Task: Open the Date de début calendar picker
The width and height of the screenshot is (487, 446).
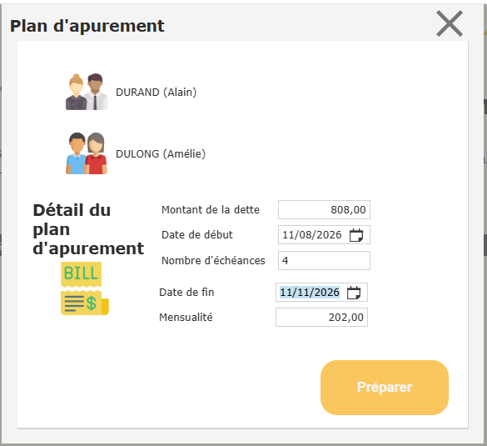Action: [x=356, y=235]
